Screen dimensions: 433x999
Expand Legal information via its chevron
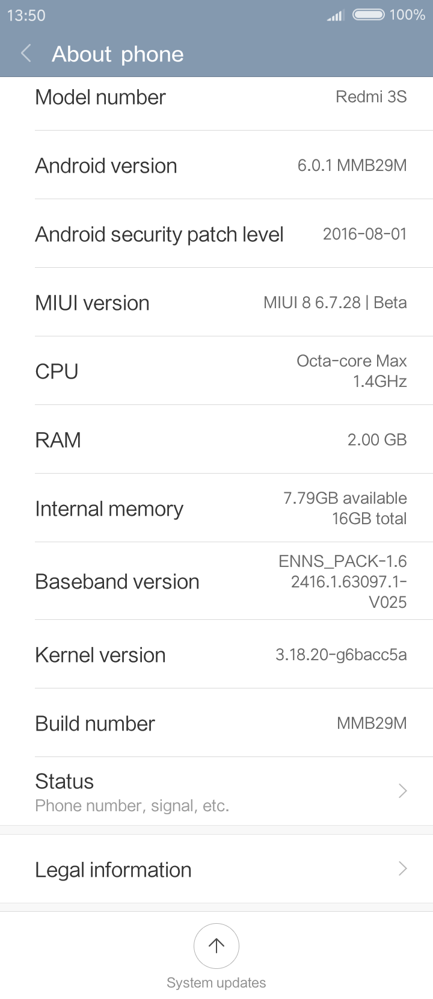coord(403,868)
